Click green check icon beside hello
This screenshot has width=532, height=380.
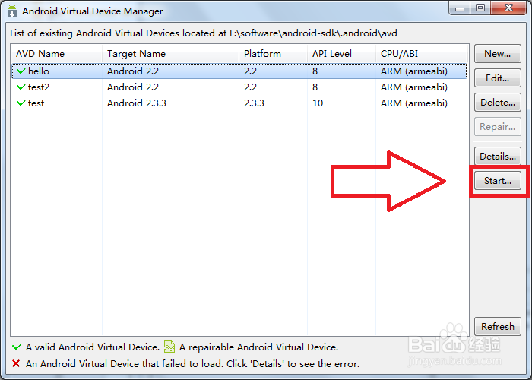tap(21, 71)
